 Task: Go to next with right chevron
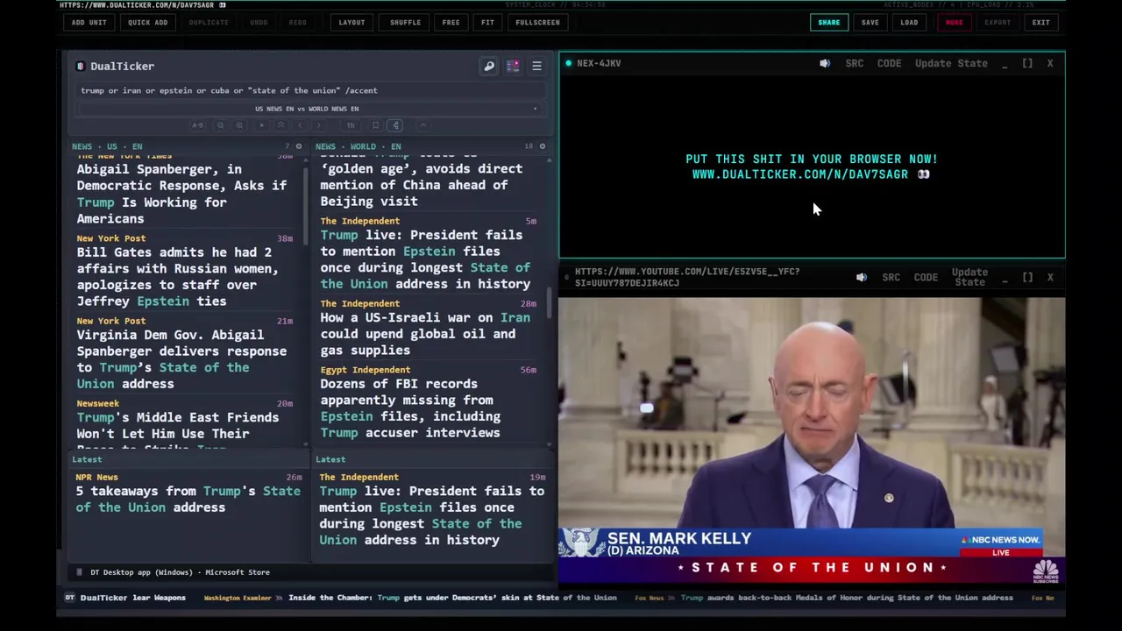click(319, 125)
